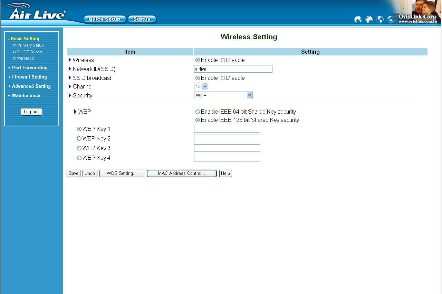Viewport: 442px width, 294px height.
Task: Open the Security type dropdown
Action: tap(223, 95)
